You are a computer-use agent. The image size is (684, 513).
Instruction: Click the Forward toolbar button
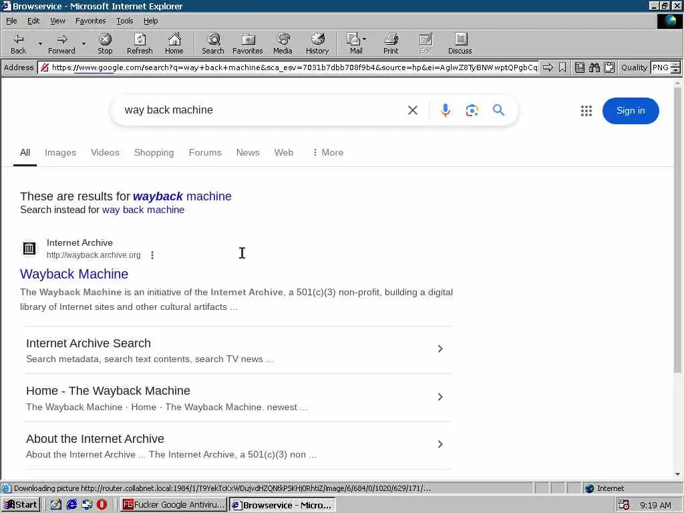(61, 43)
